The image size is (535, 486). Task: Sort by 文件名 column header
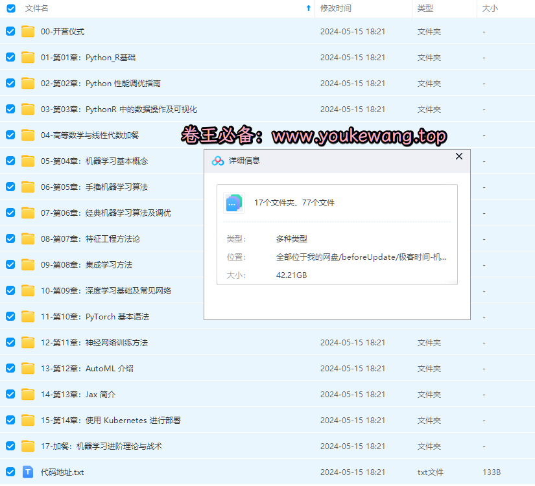(x=36, y=8)
